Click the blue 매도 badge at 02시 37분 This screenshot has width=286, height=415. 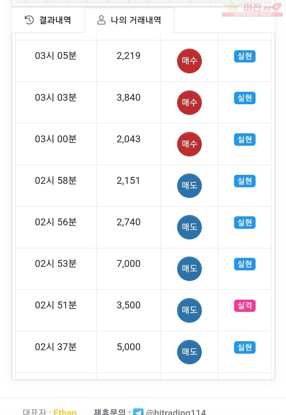pos(189,352)
